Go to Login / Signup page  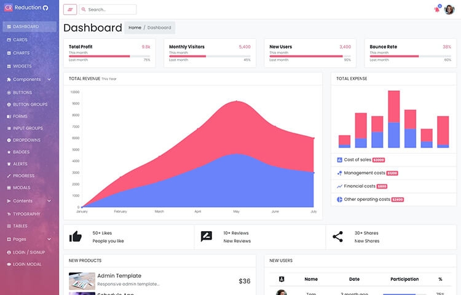coord(27,253)
